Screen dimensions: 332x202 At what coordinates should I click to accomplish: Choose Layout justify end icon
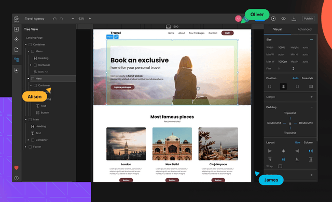pos(297,151)
